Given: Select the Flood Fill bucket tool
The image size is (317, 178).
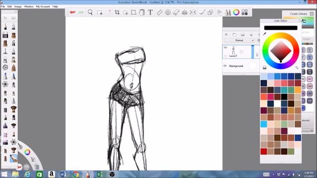Looking at the screenshot, I should coord(142,12).
